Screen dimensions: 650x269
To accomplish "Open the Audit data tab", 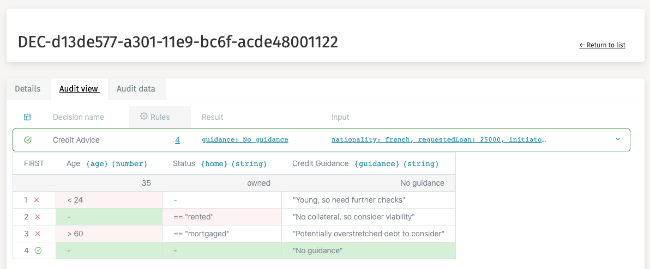I will pos(136,89).
